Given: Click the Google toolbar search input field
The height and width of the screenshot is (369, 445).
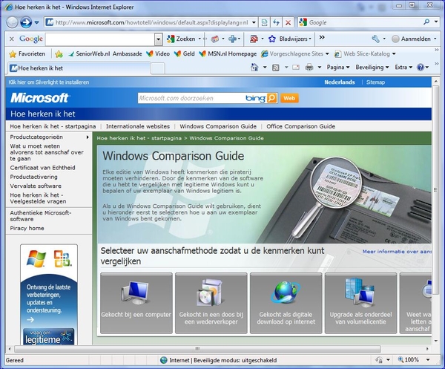Looking at the screenshot, I should coord(100,39).
